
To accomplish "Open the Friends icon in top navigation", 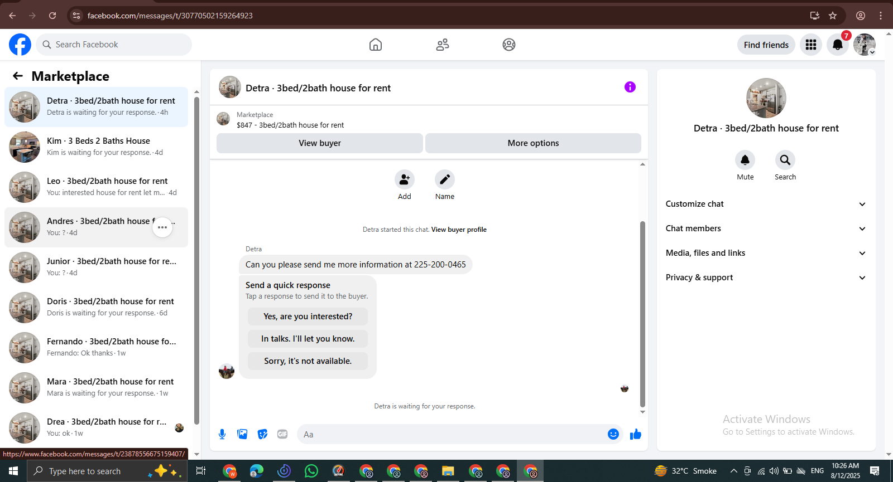I will click(443, 45).
